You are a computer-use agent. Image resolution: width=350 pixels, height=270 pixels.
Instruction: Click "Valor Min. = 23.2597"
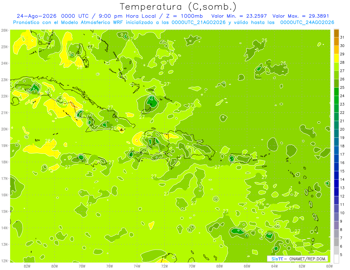(x=239, y=16)
